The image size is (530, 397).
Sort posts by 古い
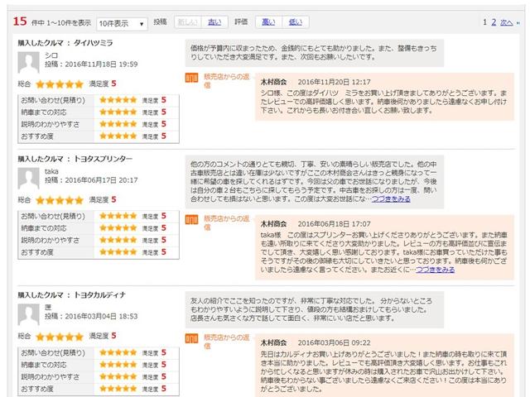point(214,22)
